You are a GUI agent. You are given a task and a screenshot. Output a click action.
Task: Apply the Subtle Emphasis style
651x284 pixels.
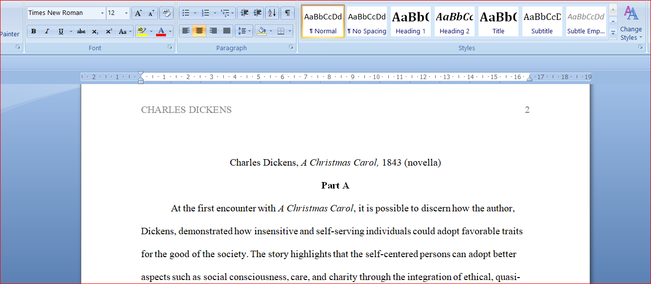[586, 21]
